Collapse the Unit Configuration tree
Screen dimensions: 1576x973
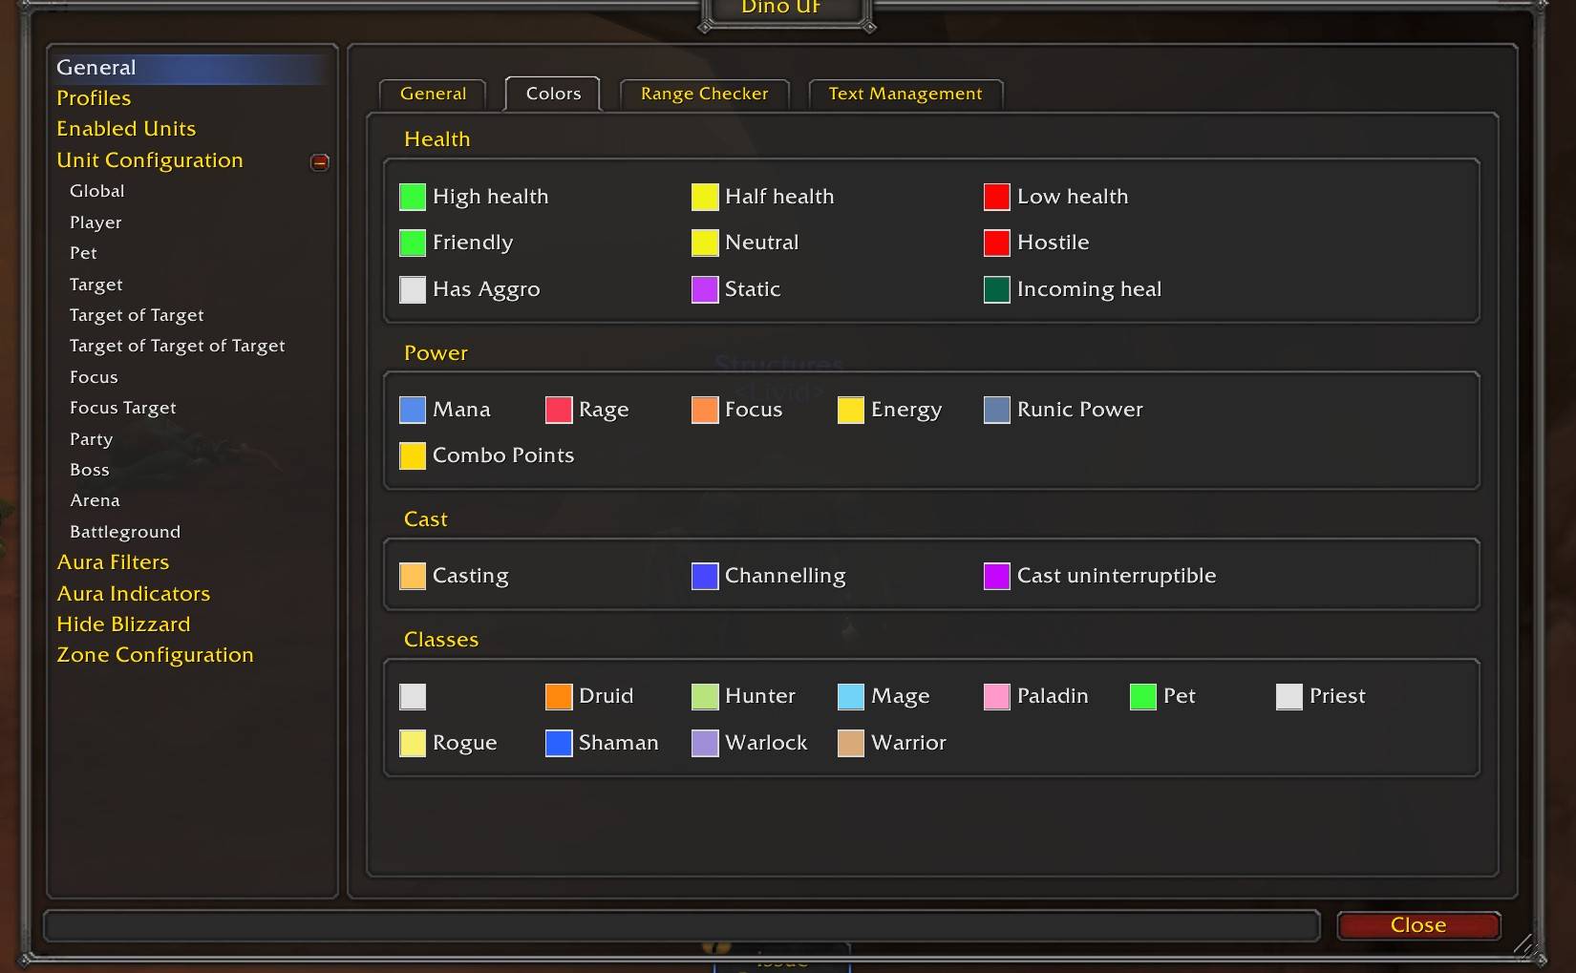click(320, 161)
